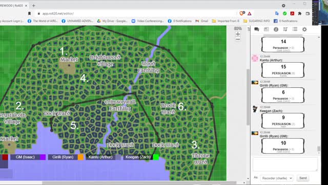Send the chat message

click(303, 178)
